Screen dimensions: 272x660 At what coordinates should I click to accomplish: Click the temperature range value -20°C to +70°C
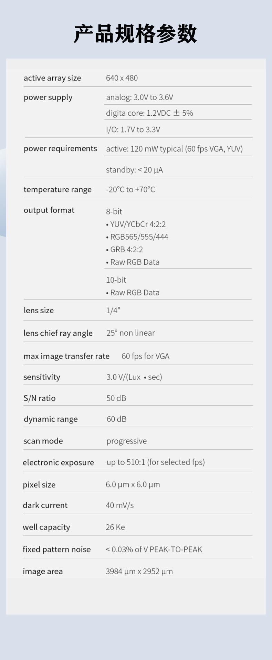pos(130,189)
